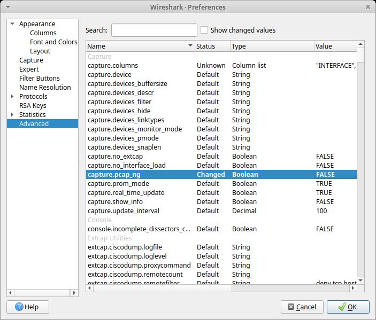The height and width of the screenshot is (320, 376).
Task: Select Layout preferences page
Action: click(40, 51)
